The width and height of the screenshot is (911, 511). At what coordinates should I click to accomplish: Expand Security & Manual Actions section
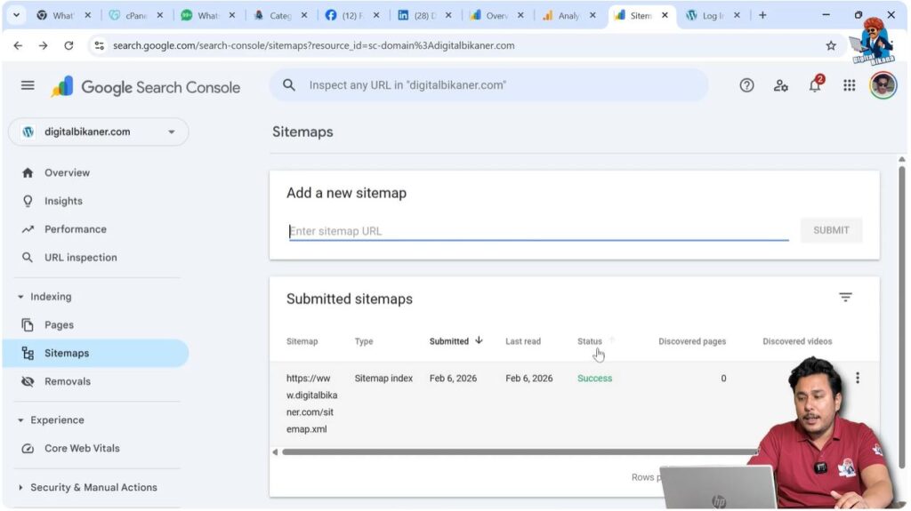tap(21, 488)
